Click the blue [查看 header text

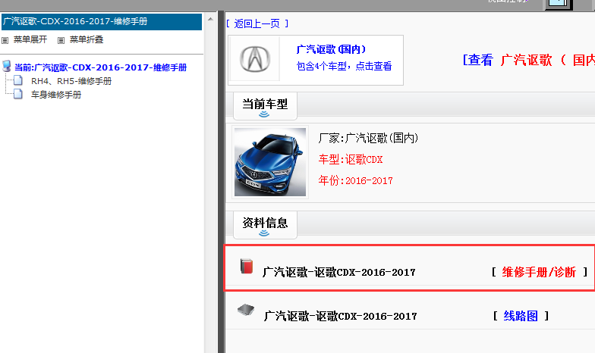tap(478, 60)
